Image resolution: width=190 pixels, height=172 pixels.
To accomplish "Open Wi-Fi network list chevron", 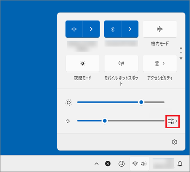I will point(91,29).
